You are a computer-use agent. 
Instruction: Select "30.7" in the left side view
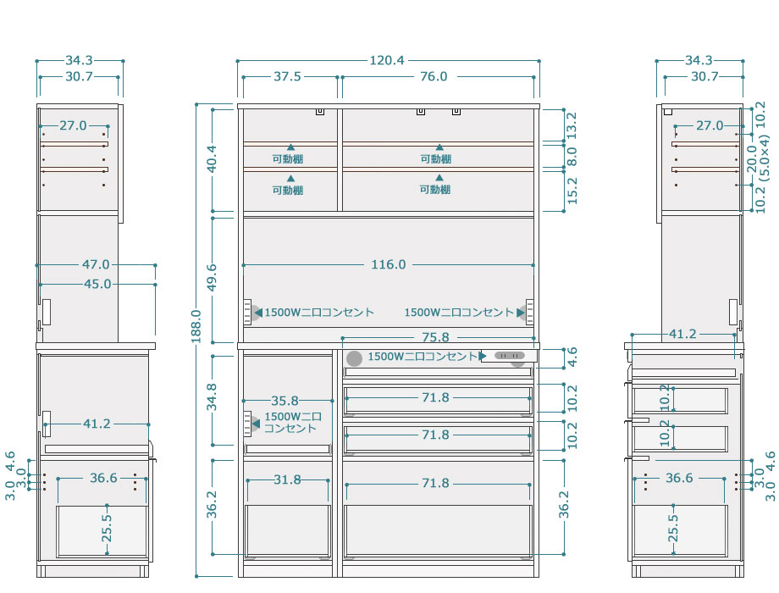point(79,76)
